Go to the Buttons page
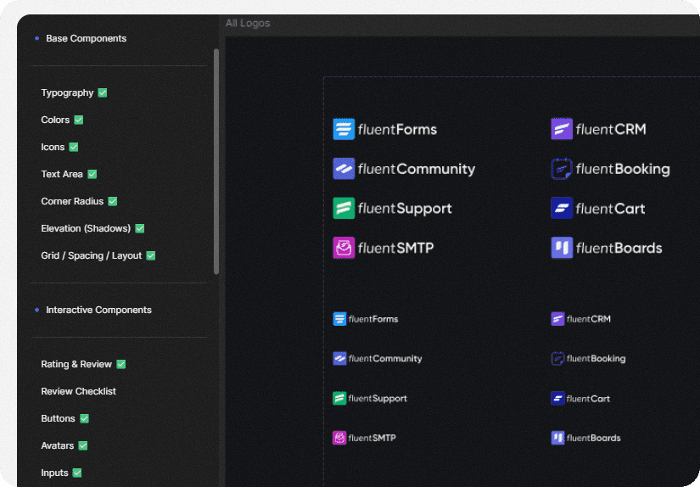This screenshot has height=487, width=700. point(58,419)
